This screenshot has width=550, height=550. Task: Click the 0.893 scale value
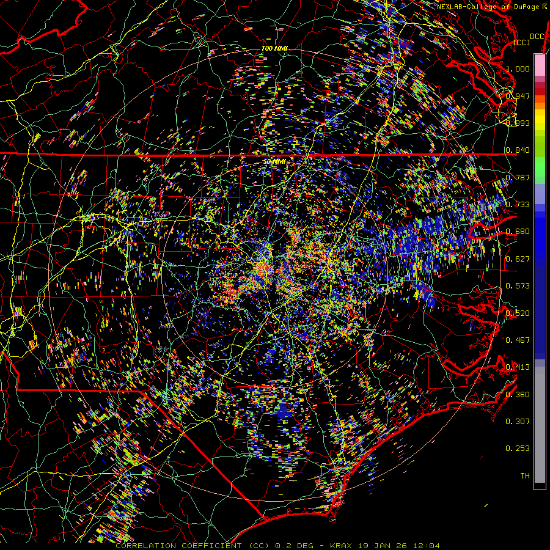(518, 123)
